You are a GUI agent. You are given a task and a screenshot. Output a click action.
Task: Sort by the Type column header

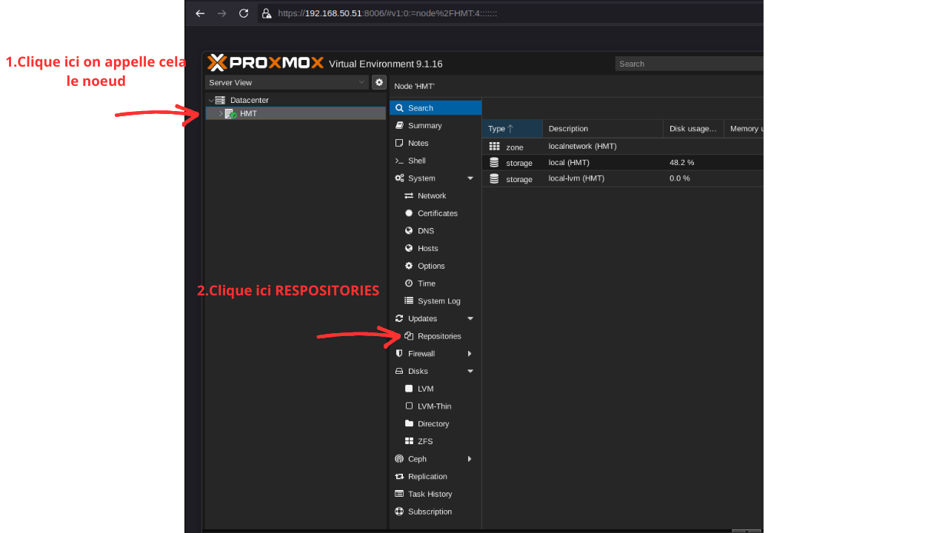click(x=513, y=129)
